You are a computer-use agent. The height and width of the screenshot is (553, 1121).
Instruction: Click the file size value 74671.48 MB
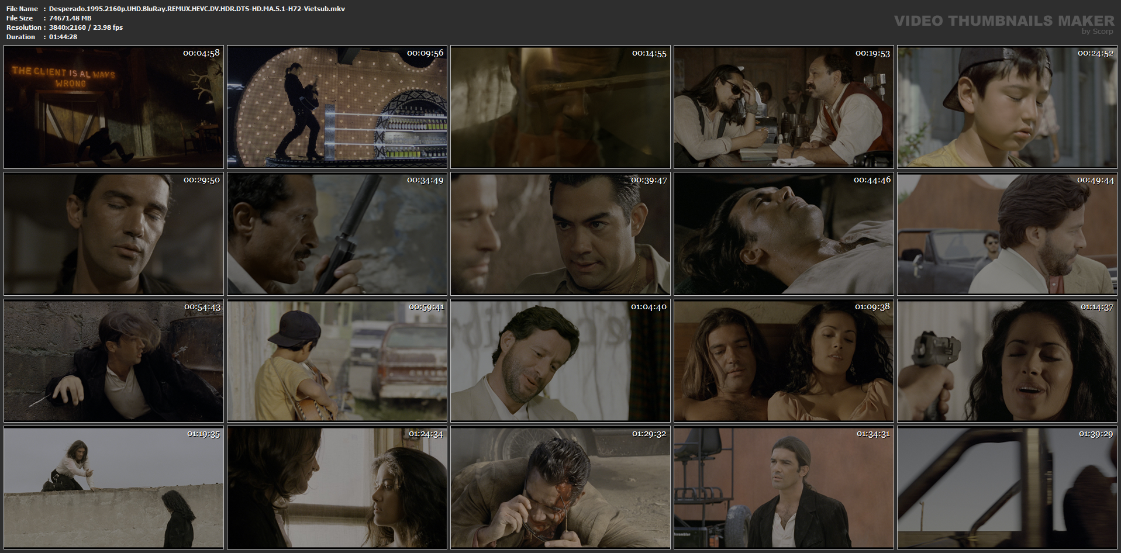(70, 18)
